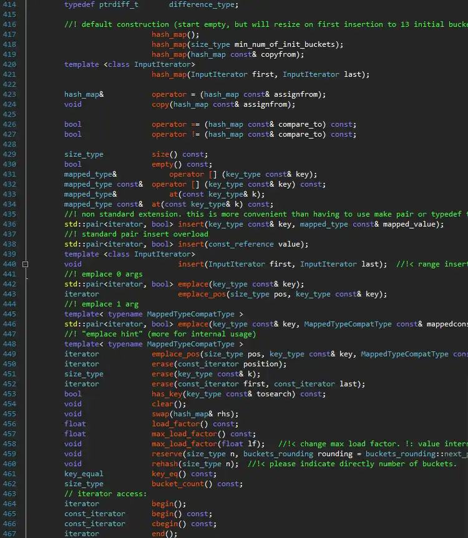Click the '//! emplace 1 arg' comment
Image resolution: width=468 pixels, height=538 pixels.
point(101,304)
